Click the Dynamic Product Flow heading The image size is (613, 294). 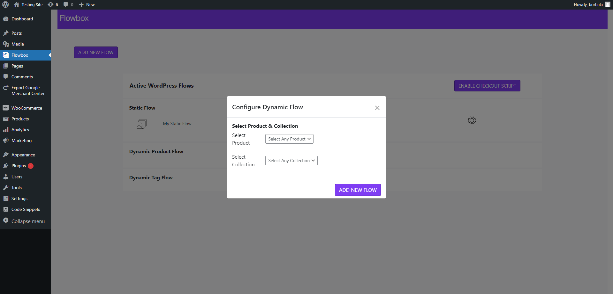click(156, 152)
